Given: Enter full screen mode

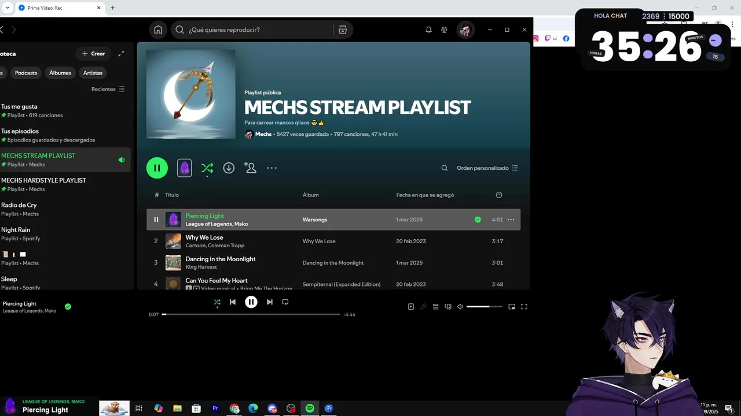Looking at the screenshot, I should click(524, 307).
